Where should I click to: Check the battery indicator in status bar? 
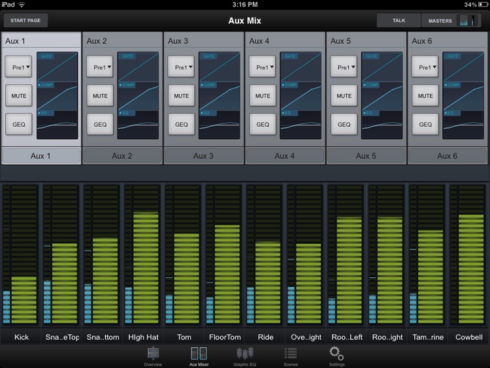[x=483, y=5]
